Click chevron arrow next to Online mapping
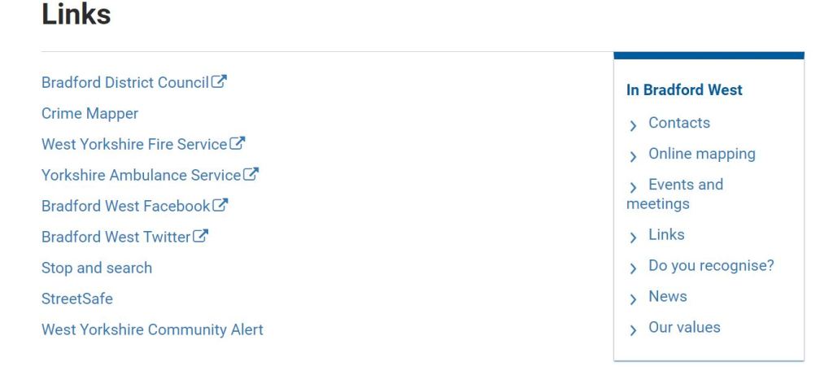Image resolution: width=833 pixels, height=375 pixels. click(x=634, y=156)
